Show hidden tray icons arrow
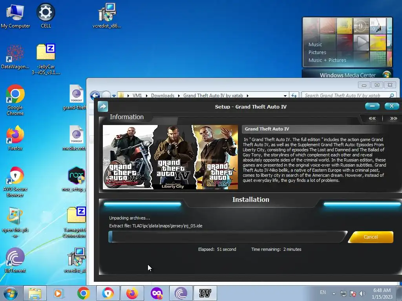 (334, 294)
